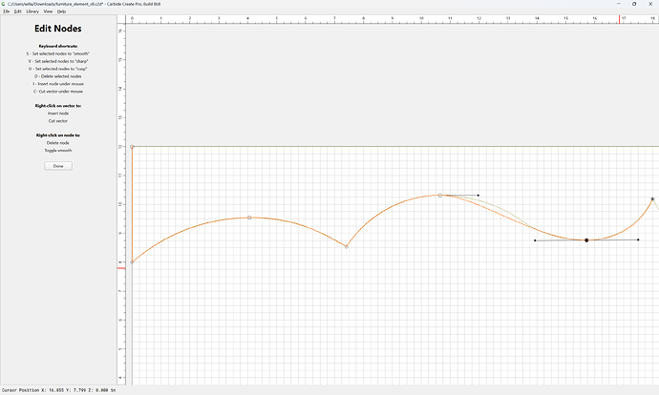Viewport: 659px width, 395px height.
Task: Maximize the Carbide Create window
Action: pos(634,4)
